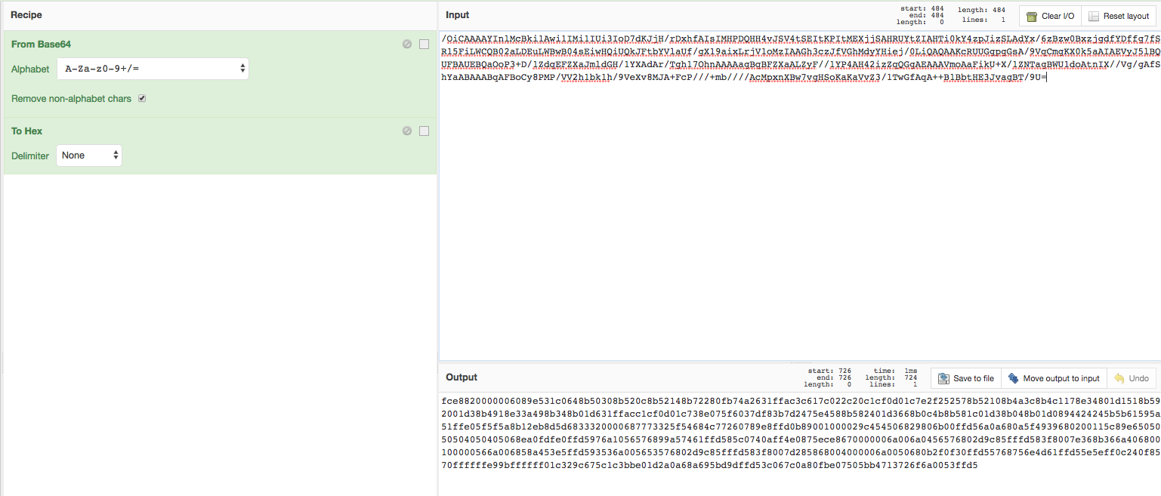Click the Alphabet label
The width and height of the screenshot is (1161, 496).
pyautogui.click(x=30, y=69)
